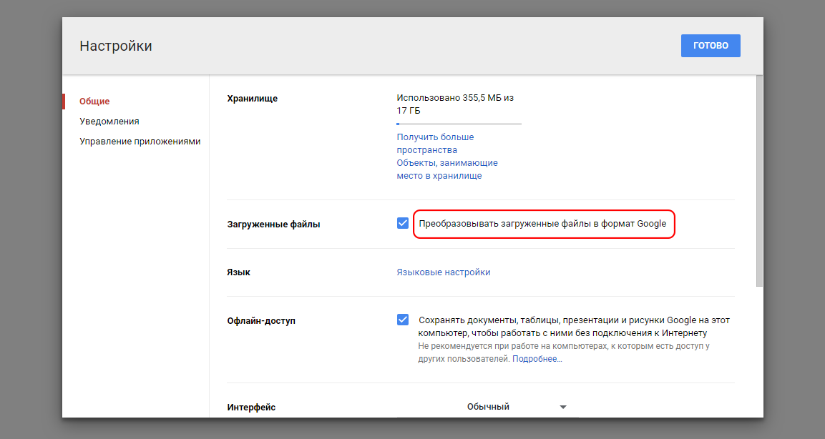Click the Настройки dialog title
The image size is (825, 439).
tap(116, 46)
